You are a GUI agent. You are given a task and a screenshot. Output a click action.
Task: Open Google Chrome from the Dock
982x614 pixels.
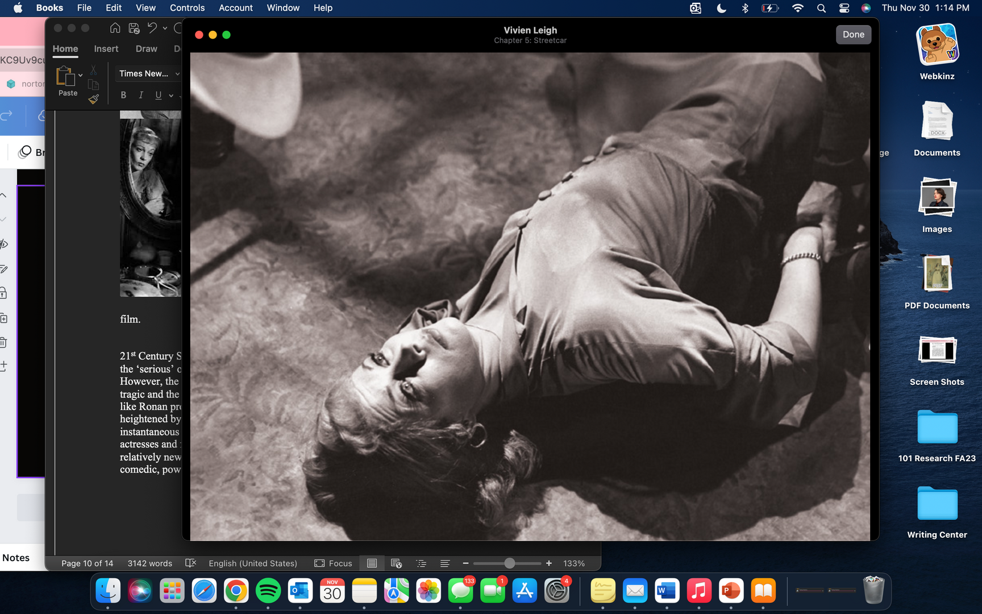coord(236,591)
